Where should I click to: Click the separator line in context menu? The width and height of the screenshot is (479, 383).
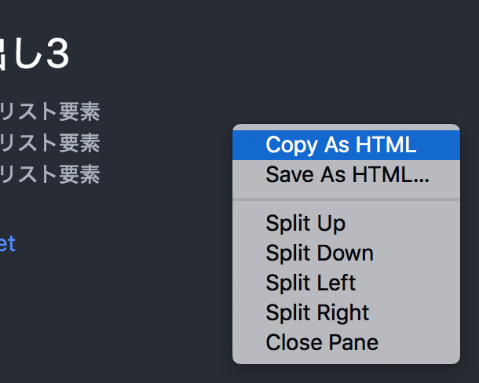[x=346, y=199]
